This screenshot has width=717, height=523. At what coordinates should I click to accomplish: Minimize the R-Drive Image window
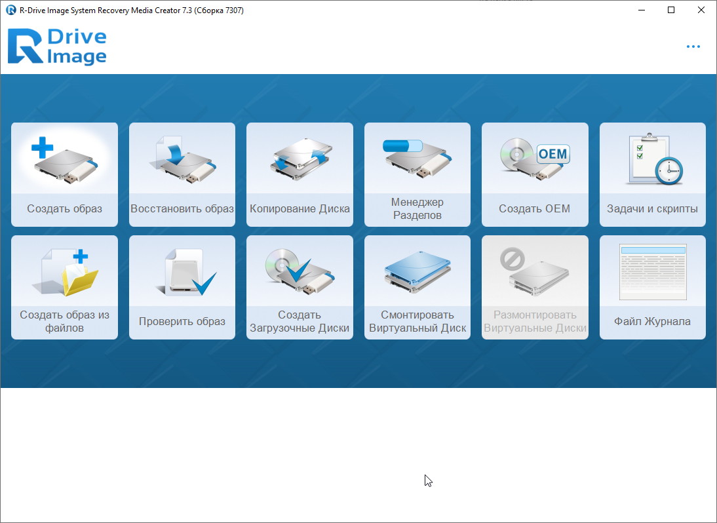click(642, 10)
